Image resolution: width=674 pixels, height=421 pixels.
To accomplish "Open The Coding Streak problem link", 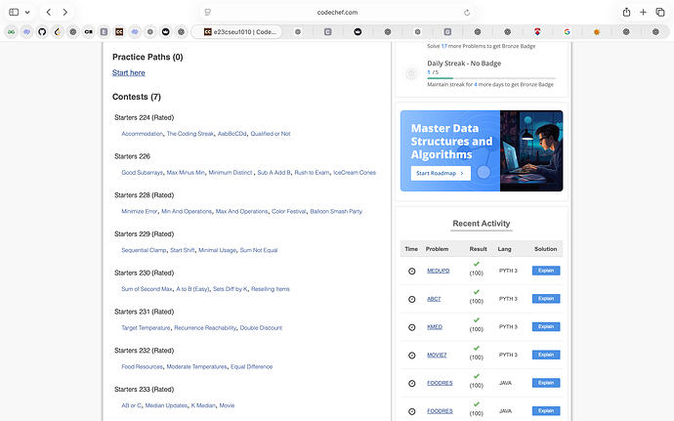I will pos(190,134).
